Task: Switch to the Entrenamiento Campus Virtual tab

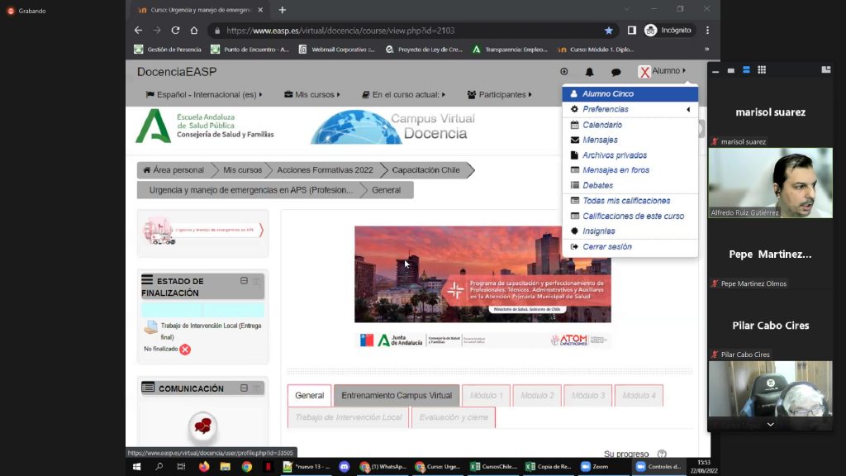Action: click(x=397, y=396)
